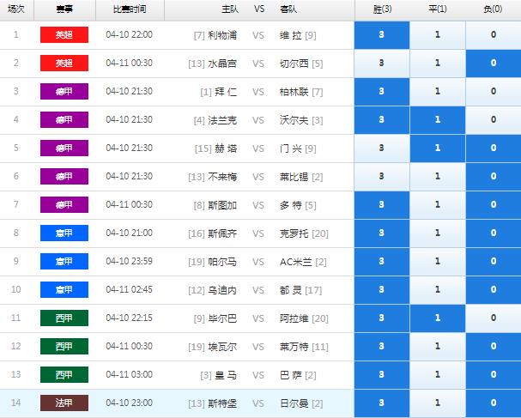
Task: Open away team 巴萨
Action: pos(291,375)
